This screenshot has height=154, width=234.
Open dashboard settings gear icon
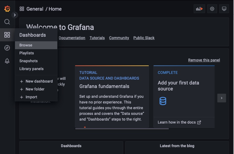(x=212, y=9)
